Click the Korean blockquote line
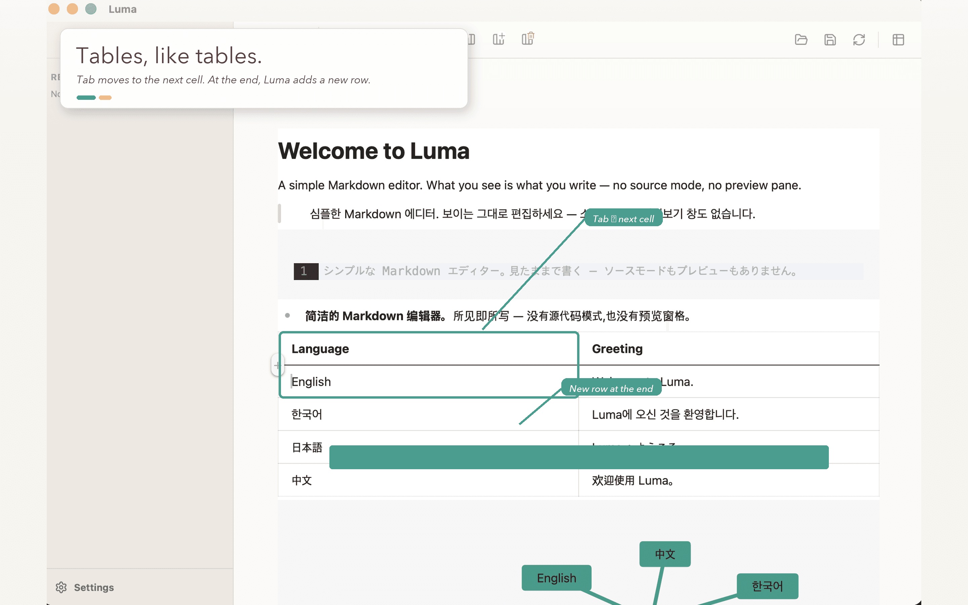 (532, 214)
